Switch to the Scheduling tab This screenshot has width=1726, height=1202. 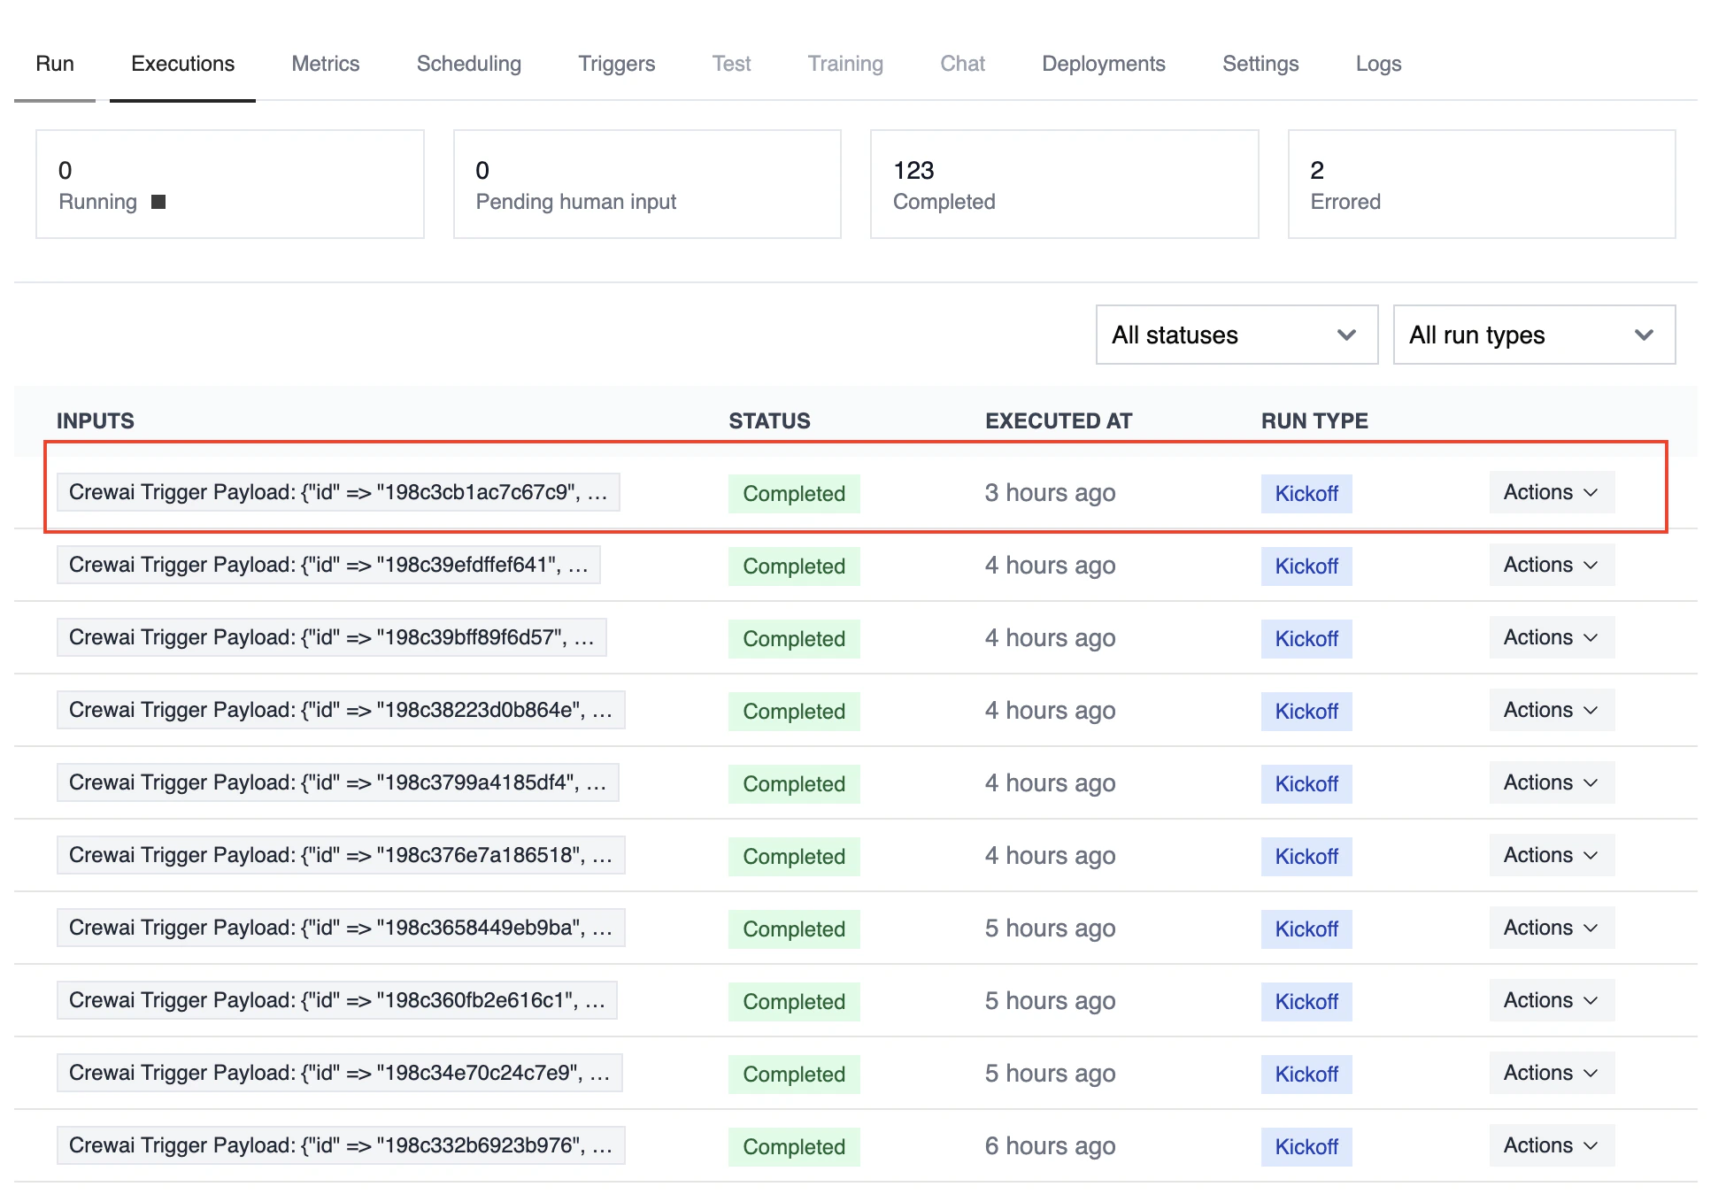coord(468,63)
